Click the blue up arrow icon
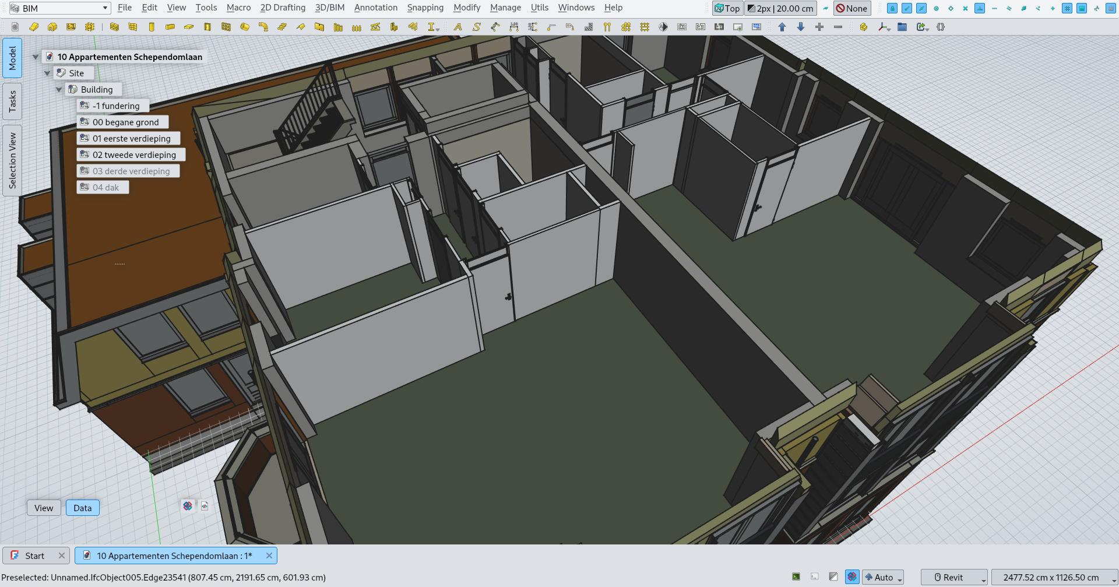 [x=782, y=27]
